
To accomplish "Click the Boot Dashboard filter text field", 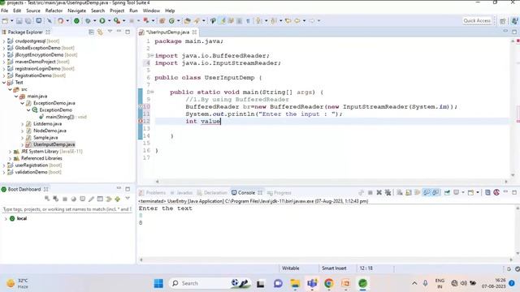I will tap(67, 209).
